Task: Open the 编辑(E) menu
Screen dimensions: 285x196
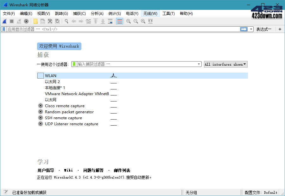Action: 26,14
